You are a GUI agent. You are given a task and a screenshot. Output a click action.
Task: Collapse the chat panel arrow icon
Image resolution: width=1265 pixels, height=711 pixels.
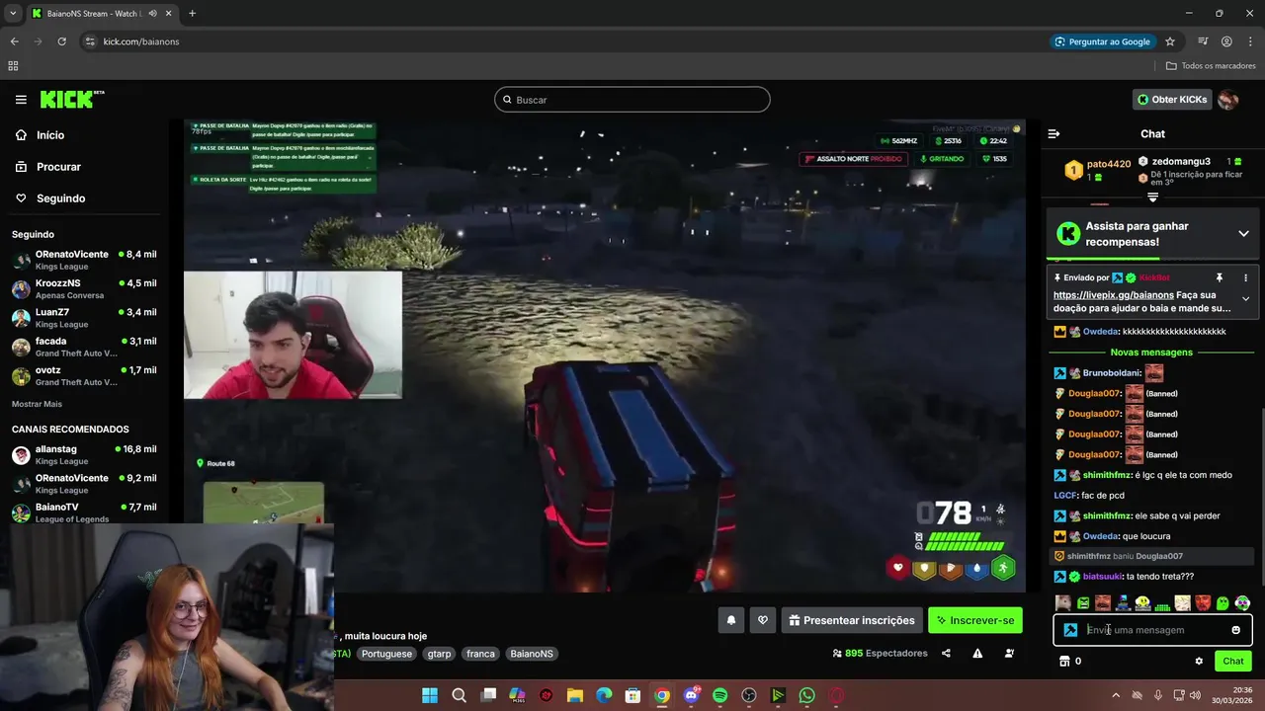point(1054,133)
